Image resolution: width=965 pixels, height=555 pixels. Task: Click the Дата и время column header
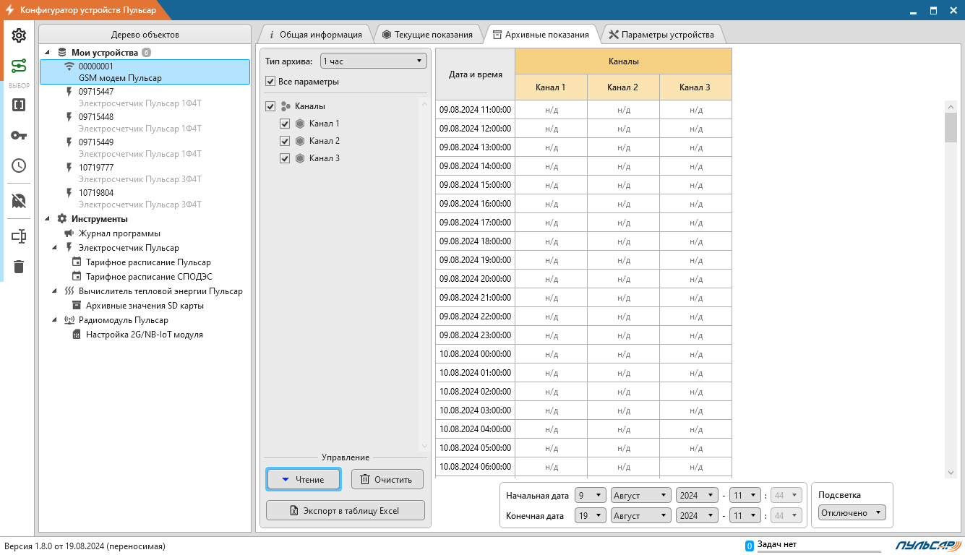pyautogui.click(x=475, y=74)
